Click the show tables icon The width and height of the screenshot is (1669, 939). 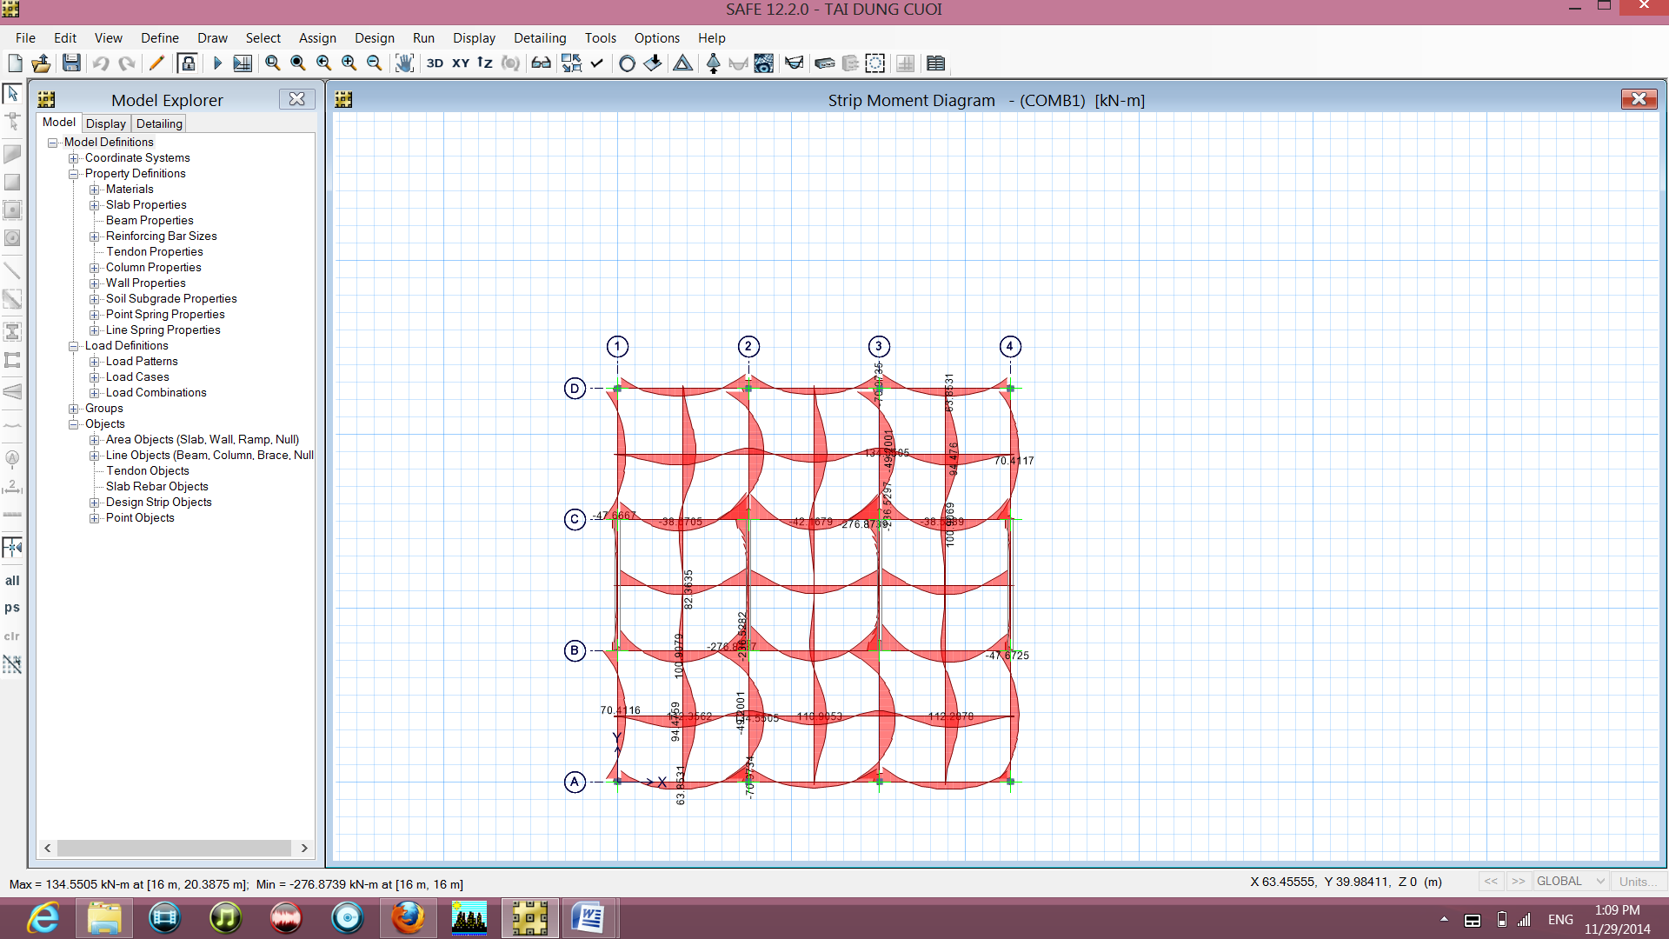click(935, 63)
